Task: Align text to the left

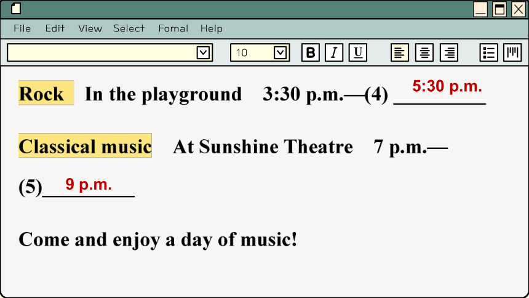Action: pyautogui.click(x=400, y=53)
